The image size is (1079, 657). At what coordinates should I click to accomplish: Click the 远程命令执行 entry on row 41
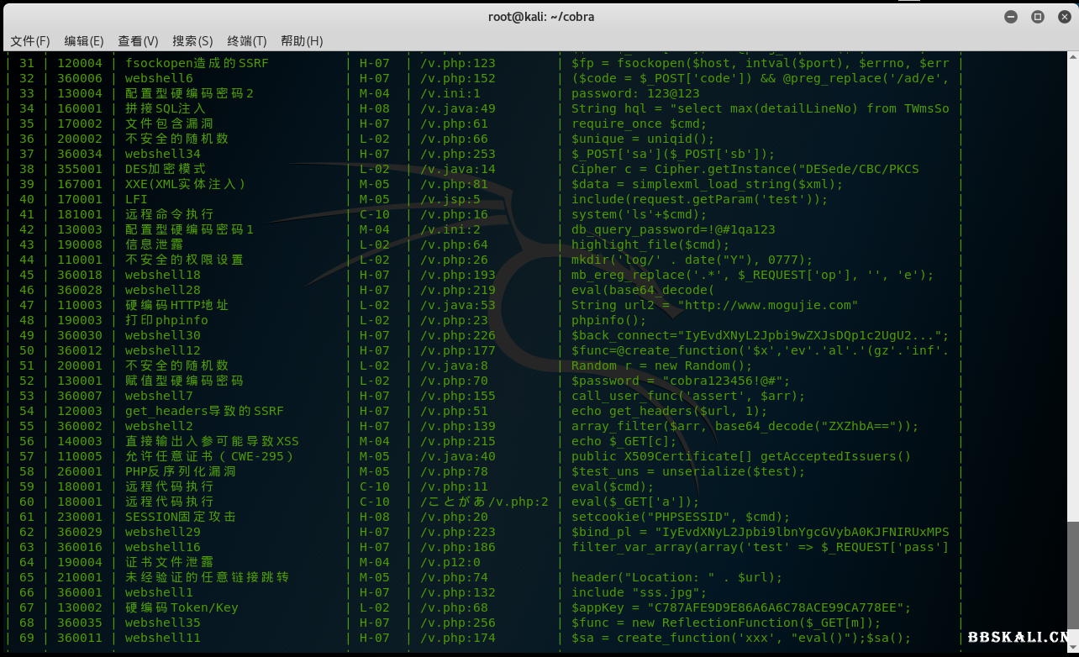(x=170, y=214)
